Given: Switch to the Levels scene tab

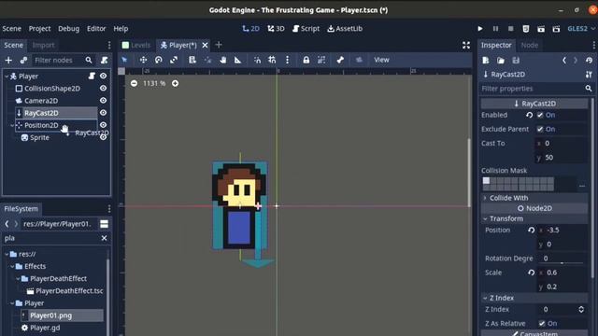Looking at the screenshot, I should tap(136, 45).
